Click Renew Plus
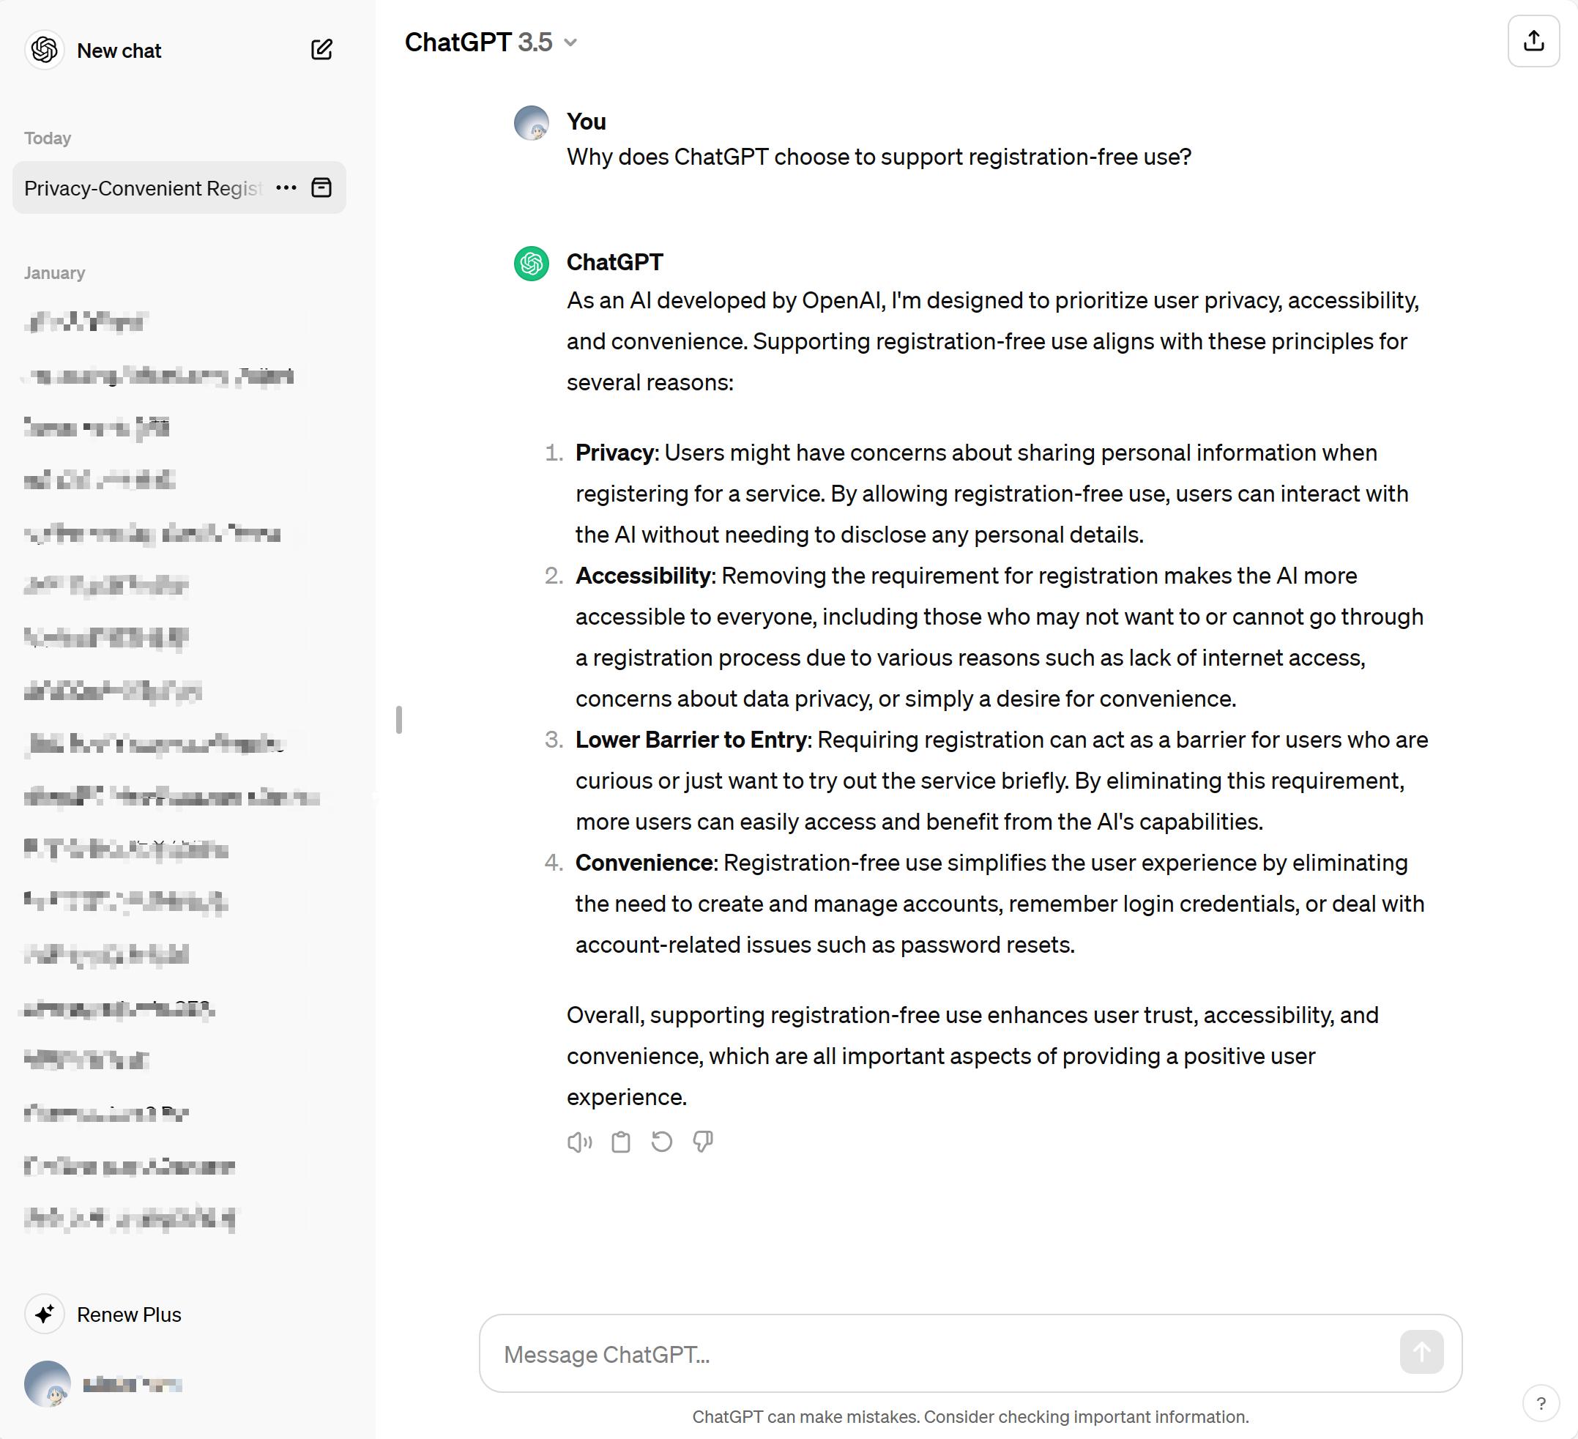 (x=128, y=1315)
